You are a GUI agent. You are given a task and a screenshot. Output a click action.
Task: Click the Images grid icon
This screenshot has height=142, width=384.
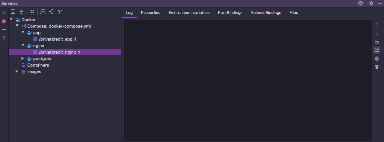click(23, 72)
